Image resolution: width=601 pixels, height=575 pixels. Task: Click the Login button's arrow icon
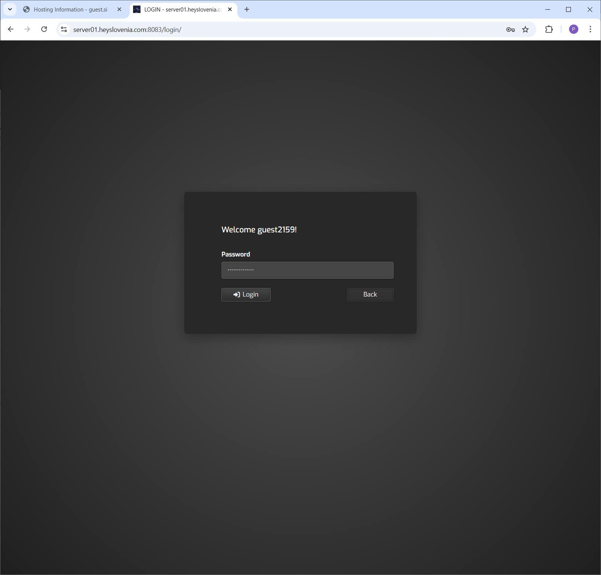point(236,294)
